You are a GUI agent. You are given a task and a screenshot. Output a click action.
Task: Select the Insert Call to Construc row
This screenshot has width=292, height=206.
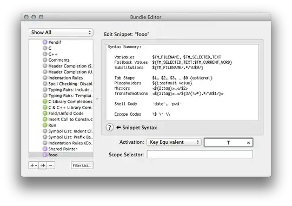point(61,119)
